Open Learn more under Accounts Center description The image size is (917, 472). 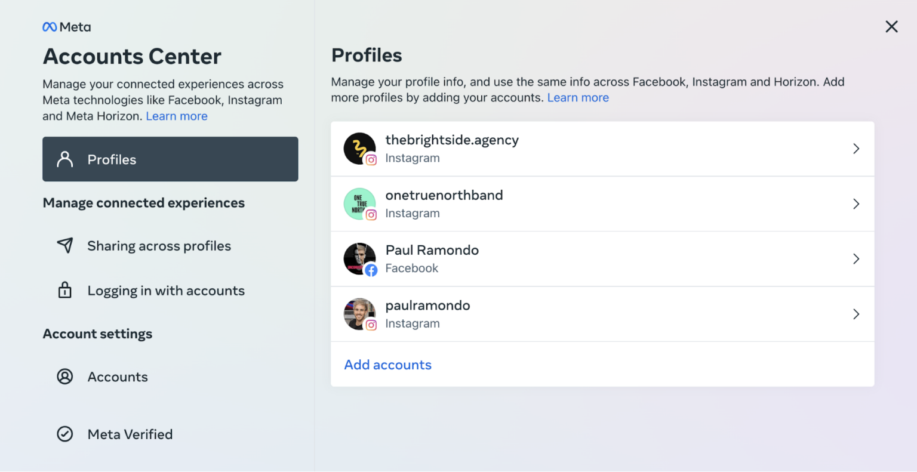coord(176,116)
